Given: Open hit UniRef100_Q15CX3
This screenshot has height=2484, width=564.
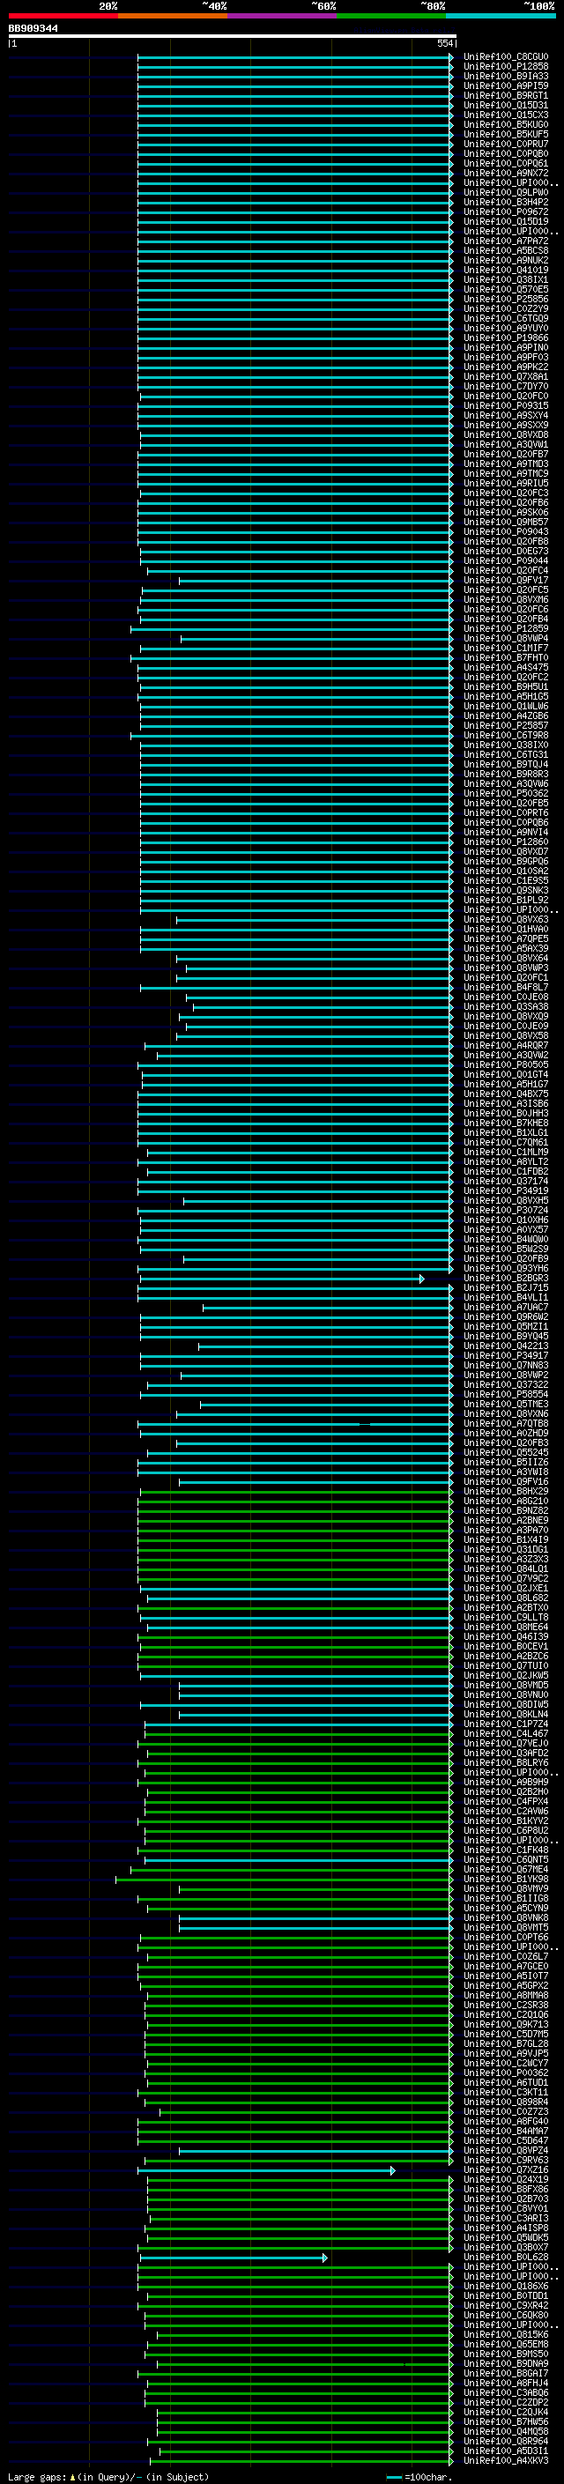Looking at the screenshot, I should pos(505,115).
